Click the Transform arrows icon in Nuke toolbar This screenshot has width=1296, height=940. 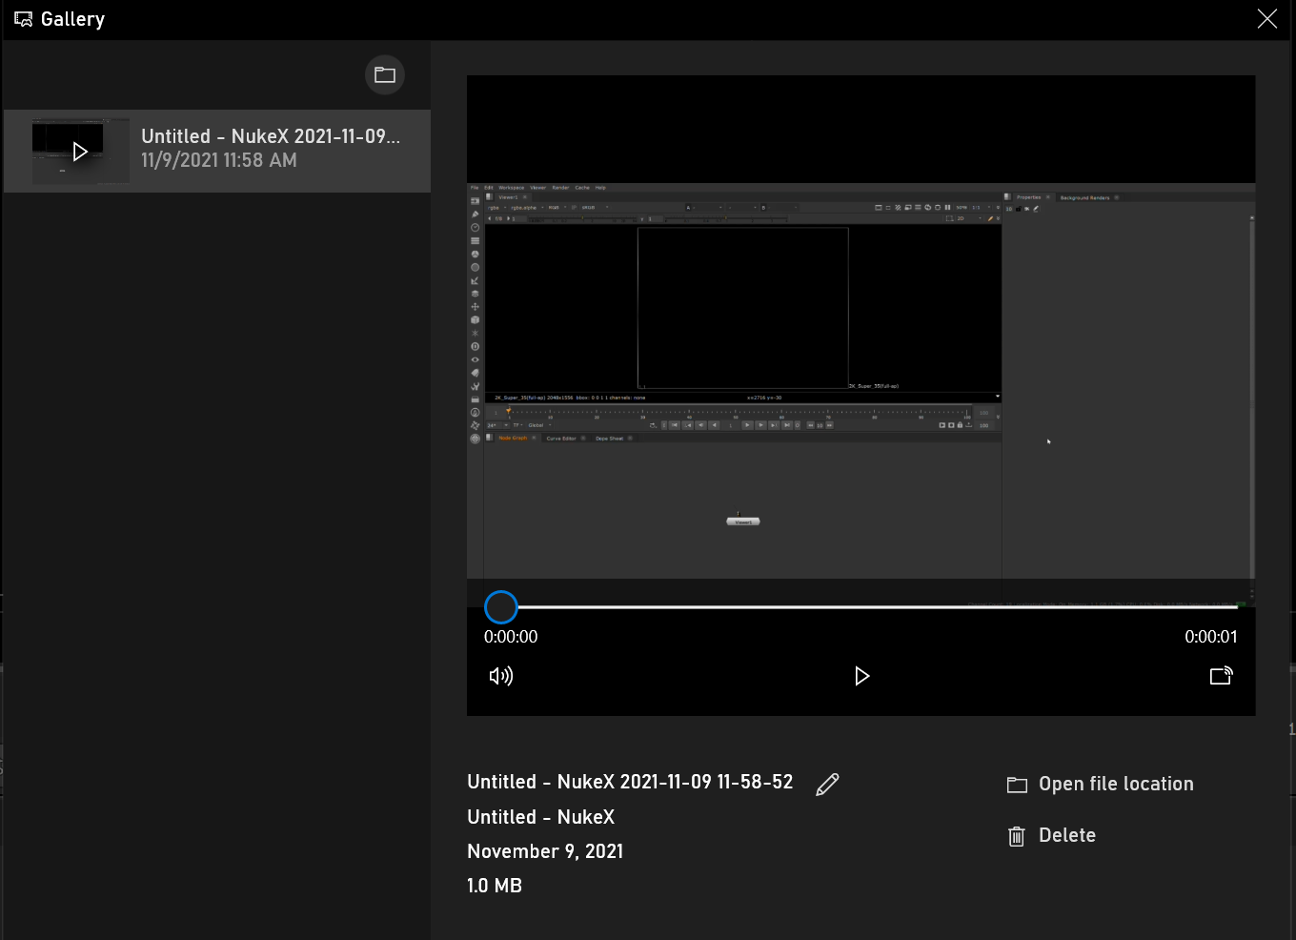coord(475,307)
